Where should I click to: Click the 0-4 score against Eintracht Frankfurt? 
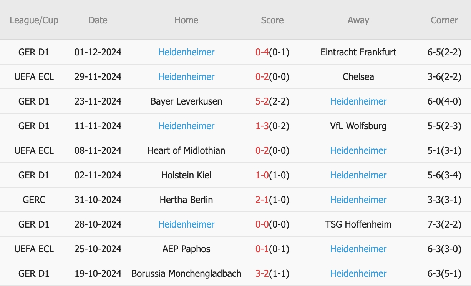(261, 52)
